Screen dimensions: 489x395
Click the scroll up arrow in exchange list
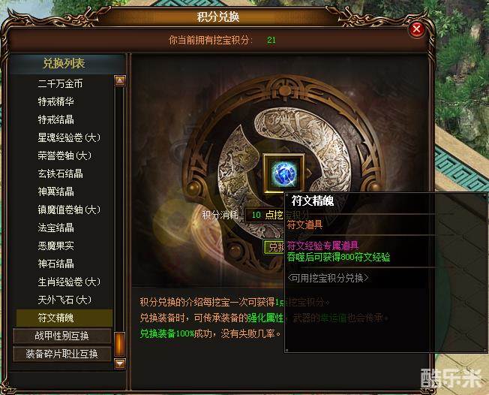(120, 80)
